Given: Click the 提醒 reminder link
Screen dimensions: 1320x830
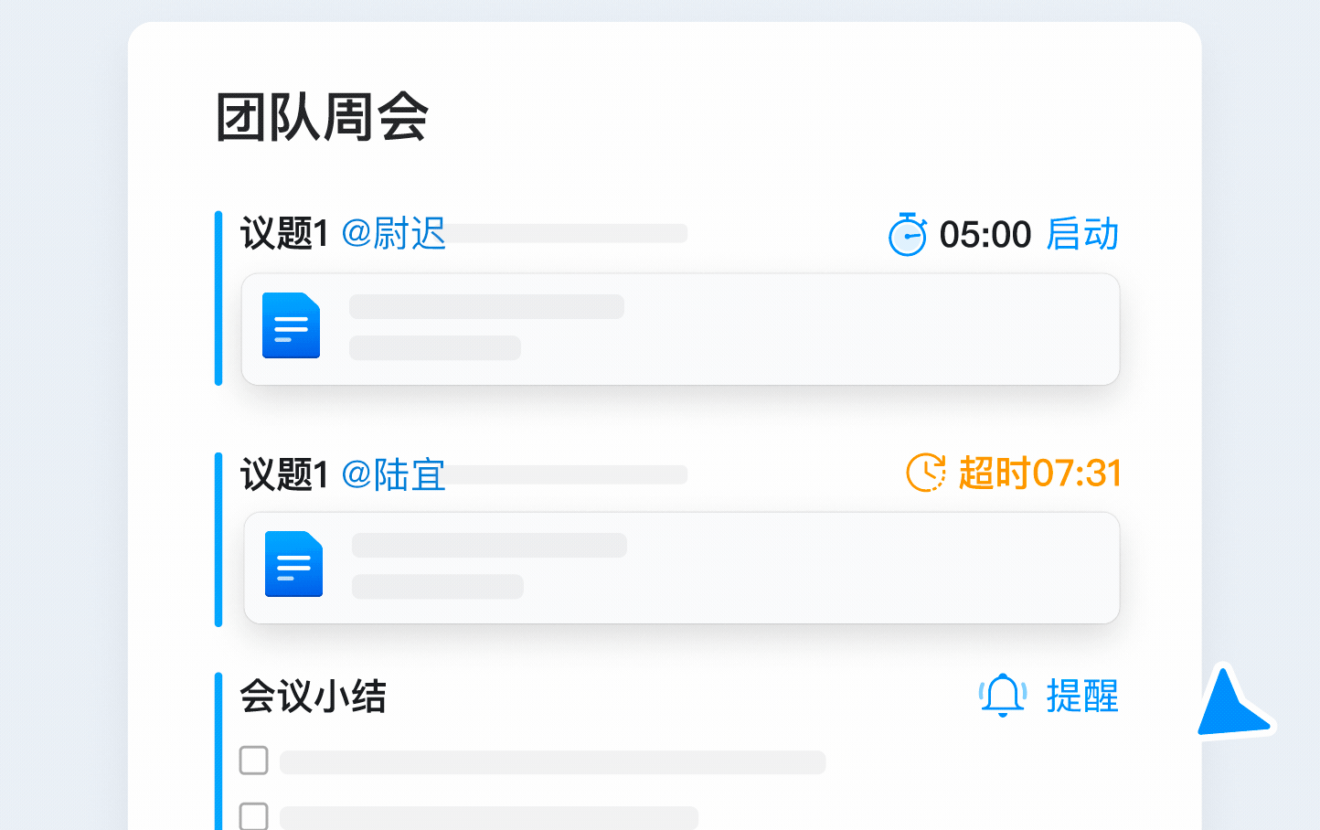Looking at the screenshot, I should [x=1082, y=696].
